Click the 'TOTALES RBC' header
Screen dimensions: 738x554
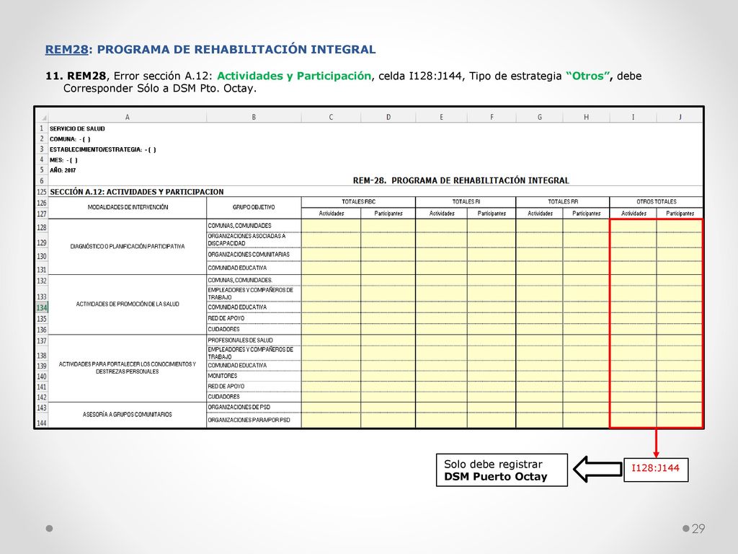[359, 202]
